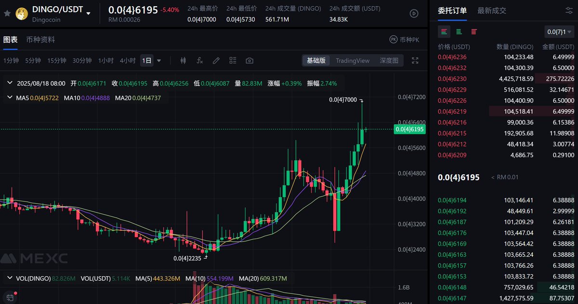Image resolution: width=578 pixels, height=304 pixels.
Task: Click the notification icon at bottom left
Action: pyautogui.click(x=10, y=297)
